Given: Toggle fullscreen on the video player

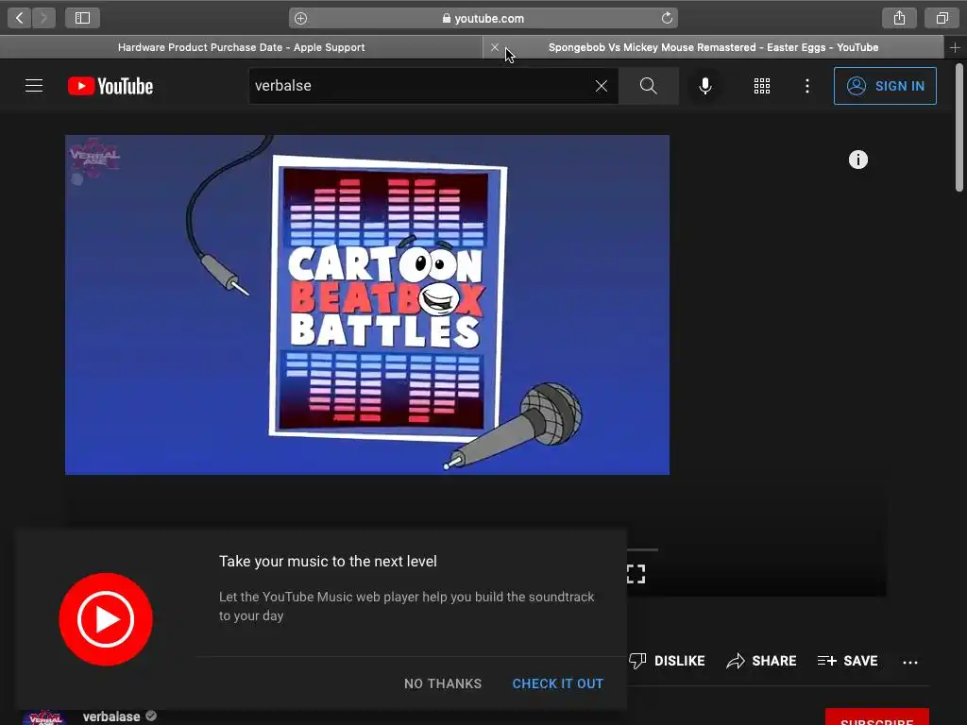Looking at the screenshot, I should [636, 574].
